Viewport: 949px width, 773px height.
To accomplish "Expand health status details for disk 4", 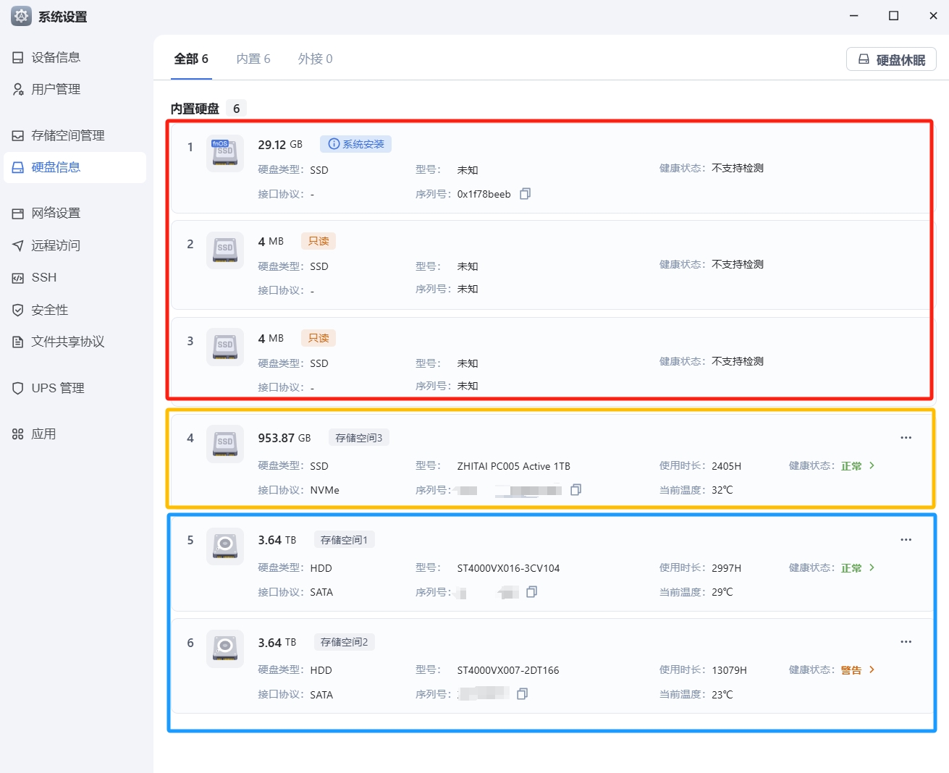I will (872, 466).
